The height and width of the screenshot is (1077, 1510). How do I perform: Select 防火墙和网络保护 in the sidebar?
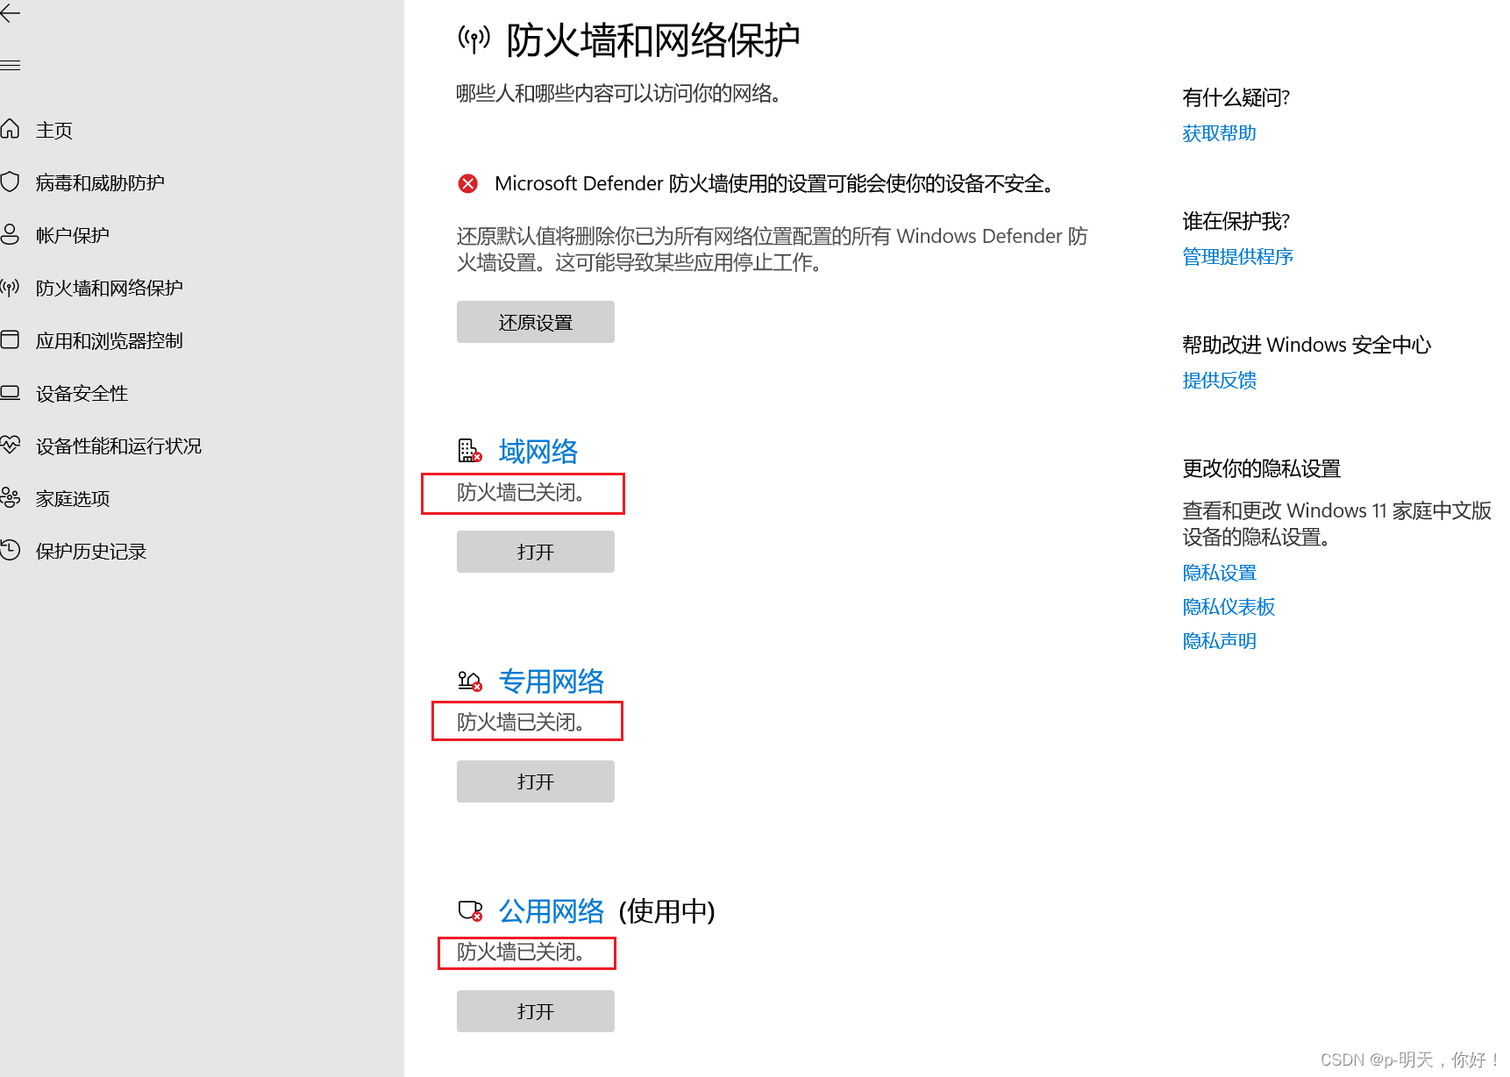110,288
